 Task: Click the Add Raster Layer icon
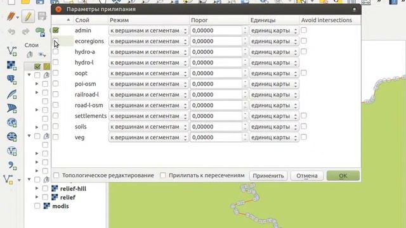[12, 65]
